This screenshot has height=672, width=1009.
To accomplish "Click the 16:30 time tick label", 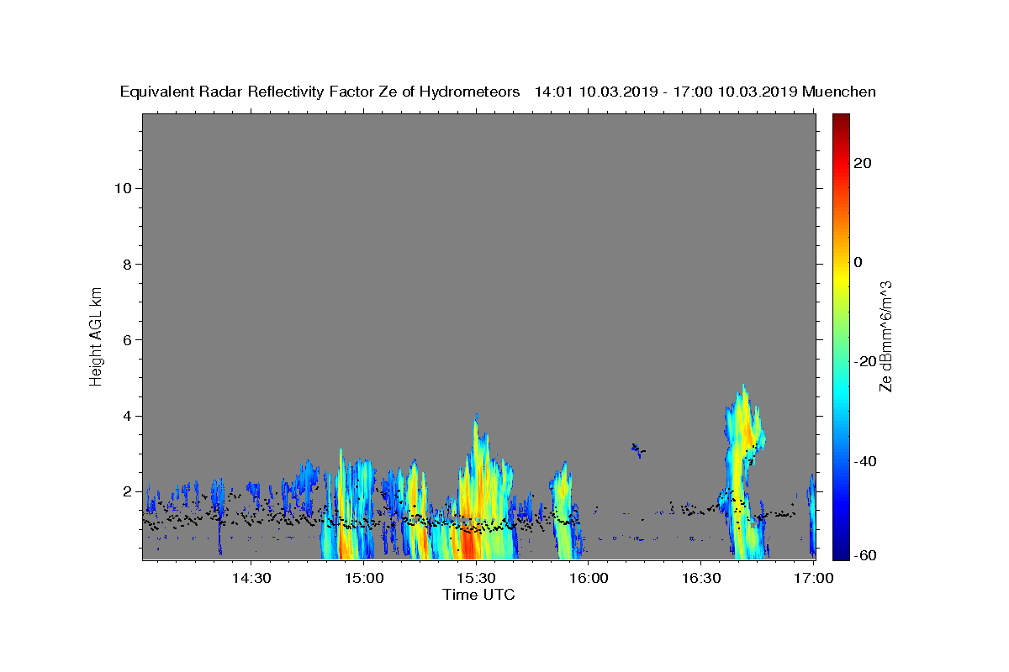I will pyautogui.click(x=700, y=578).
